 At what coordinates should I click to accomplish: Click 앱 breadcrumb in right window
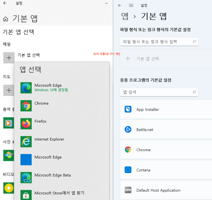pos(125,16)
